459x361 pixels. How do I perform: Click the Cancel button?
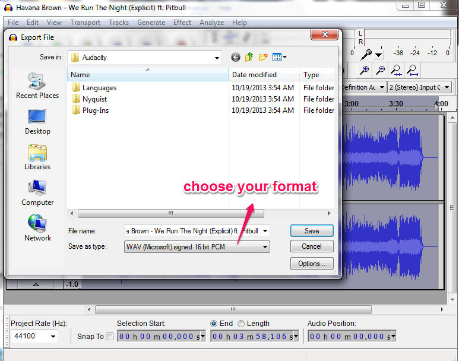click(312, 246)
